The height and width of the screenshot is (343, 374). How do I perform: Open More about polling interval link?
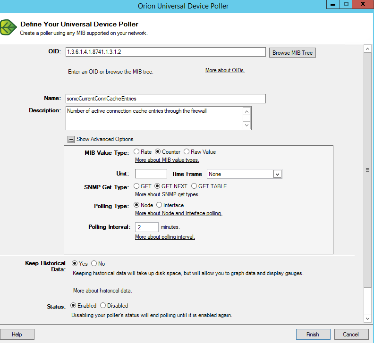(165, 237)
